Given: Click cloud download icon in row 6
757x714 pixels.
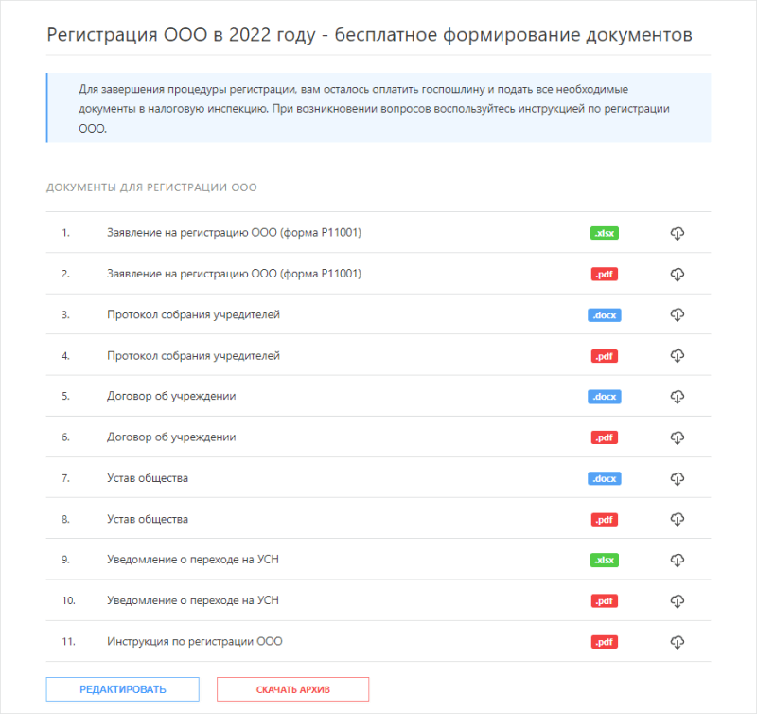Looking at the screenshot, I should tap(678, 437).
